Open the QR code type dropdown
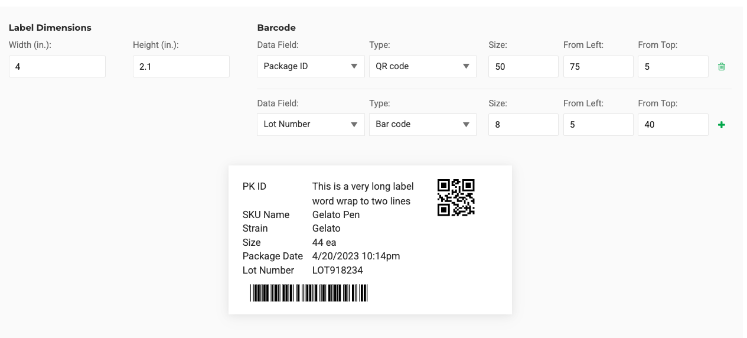Image resolution: width=747 pixels, height=338 pixels. (422, 66)
